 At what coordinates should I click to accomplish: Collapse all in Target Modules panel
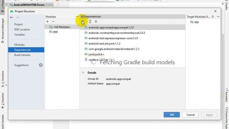coord(213,16)
